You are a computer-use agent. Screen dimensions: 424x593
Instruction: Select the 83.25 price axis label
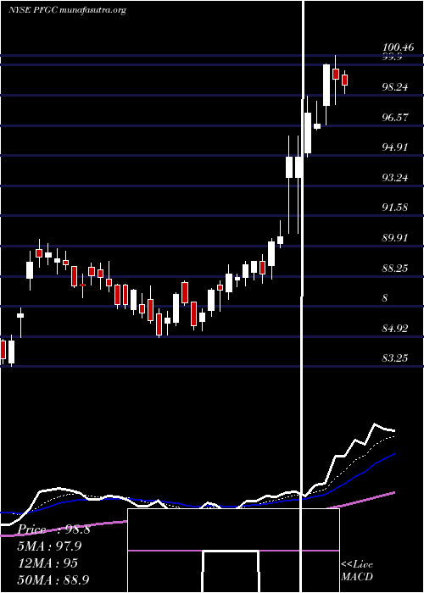coord(395,357)
